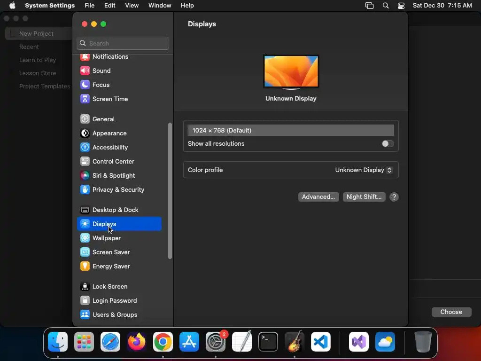Select New Project in GarageBand sidebar
This screenshot has width=481, height=361.
point(39,33)
